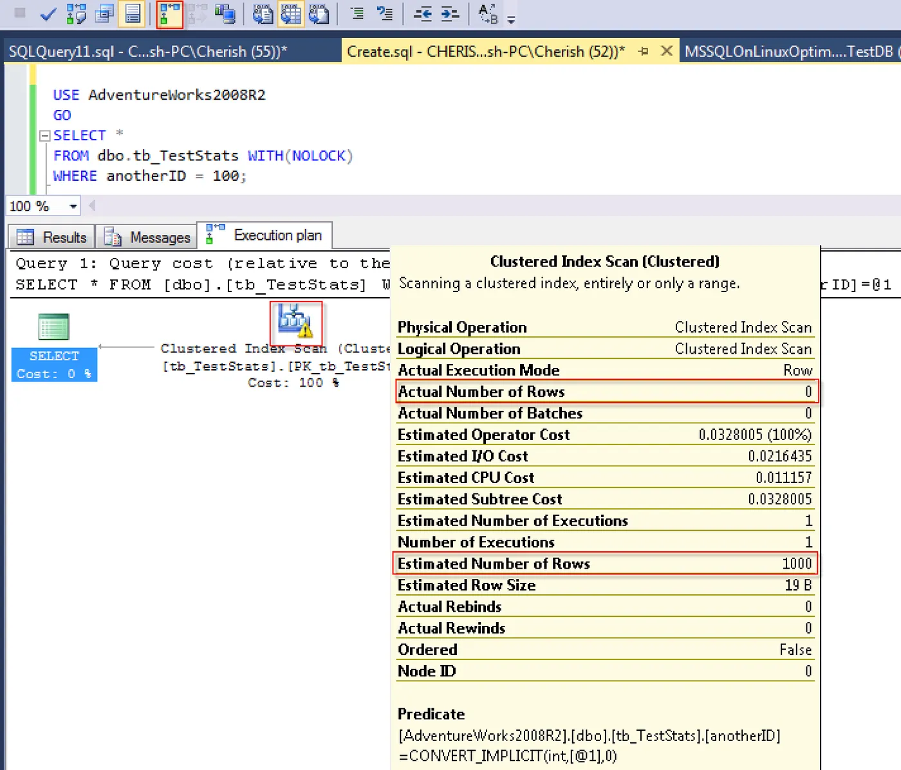This screenshot has width=901, height=770.
Task: Close the Create.sql tab
Action: pyautogui.click(x=667, y=50)
